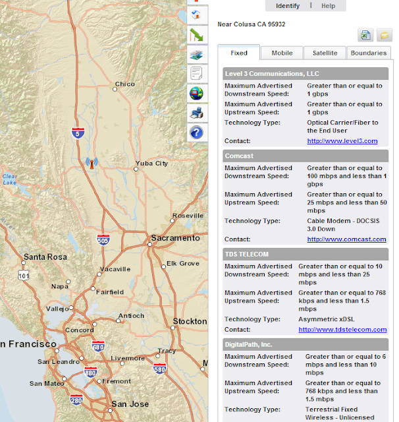Click the Interstate 580 shield on map

159,369
